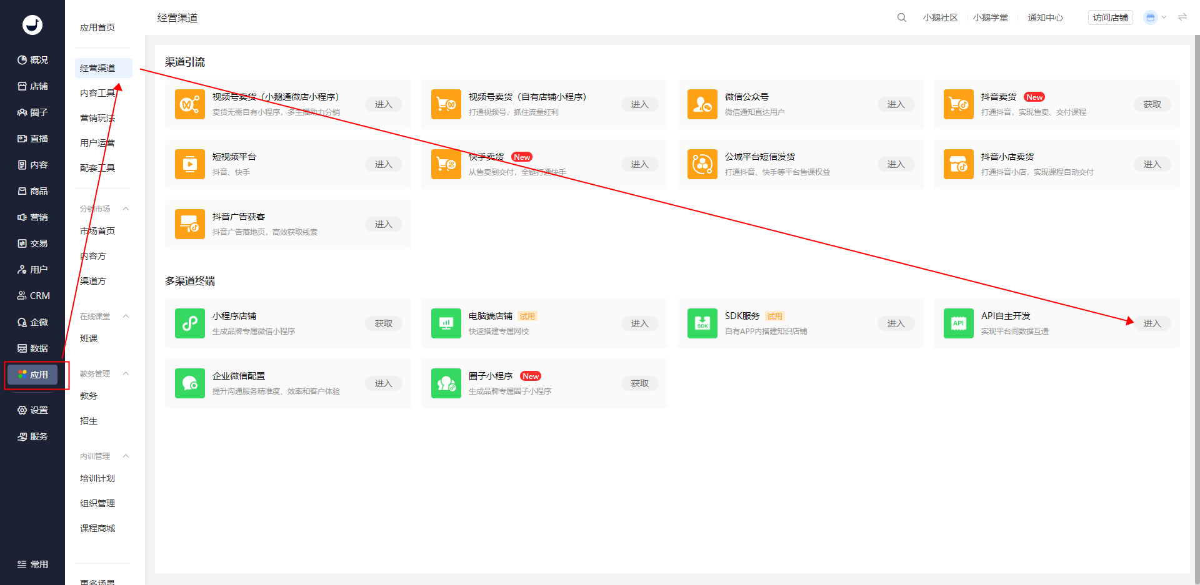Click the API自主开发 icon
This screenshot has width=1200, height=585.
click(x=959, y=323)
